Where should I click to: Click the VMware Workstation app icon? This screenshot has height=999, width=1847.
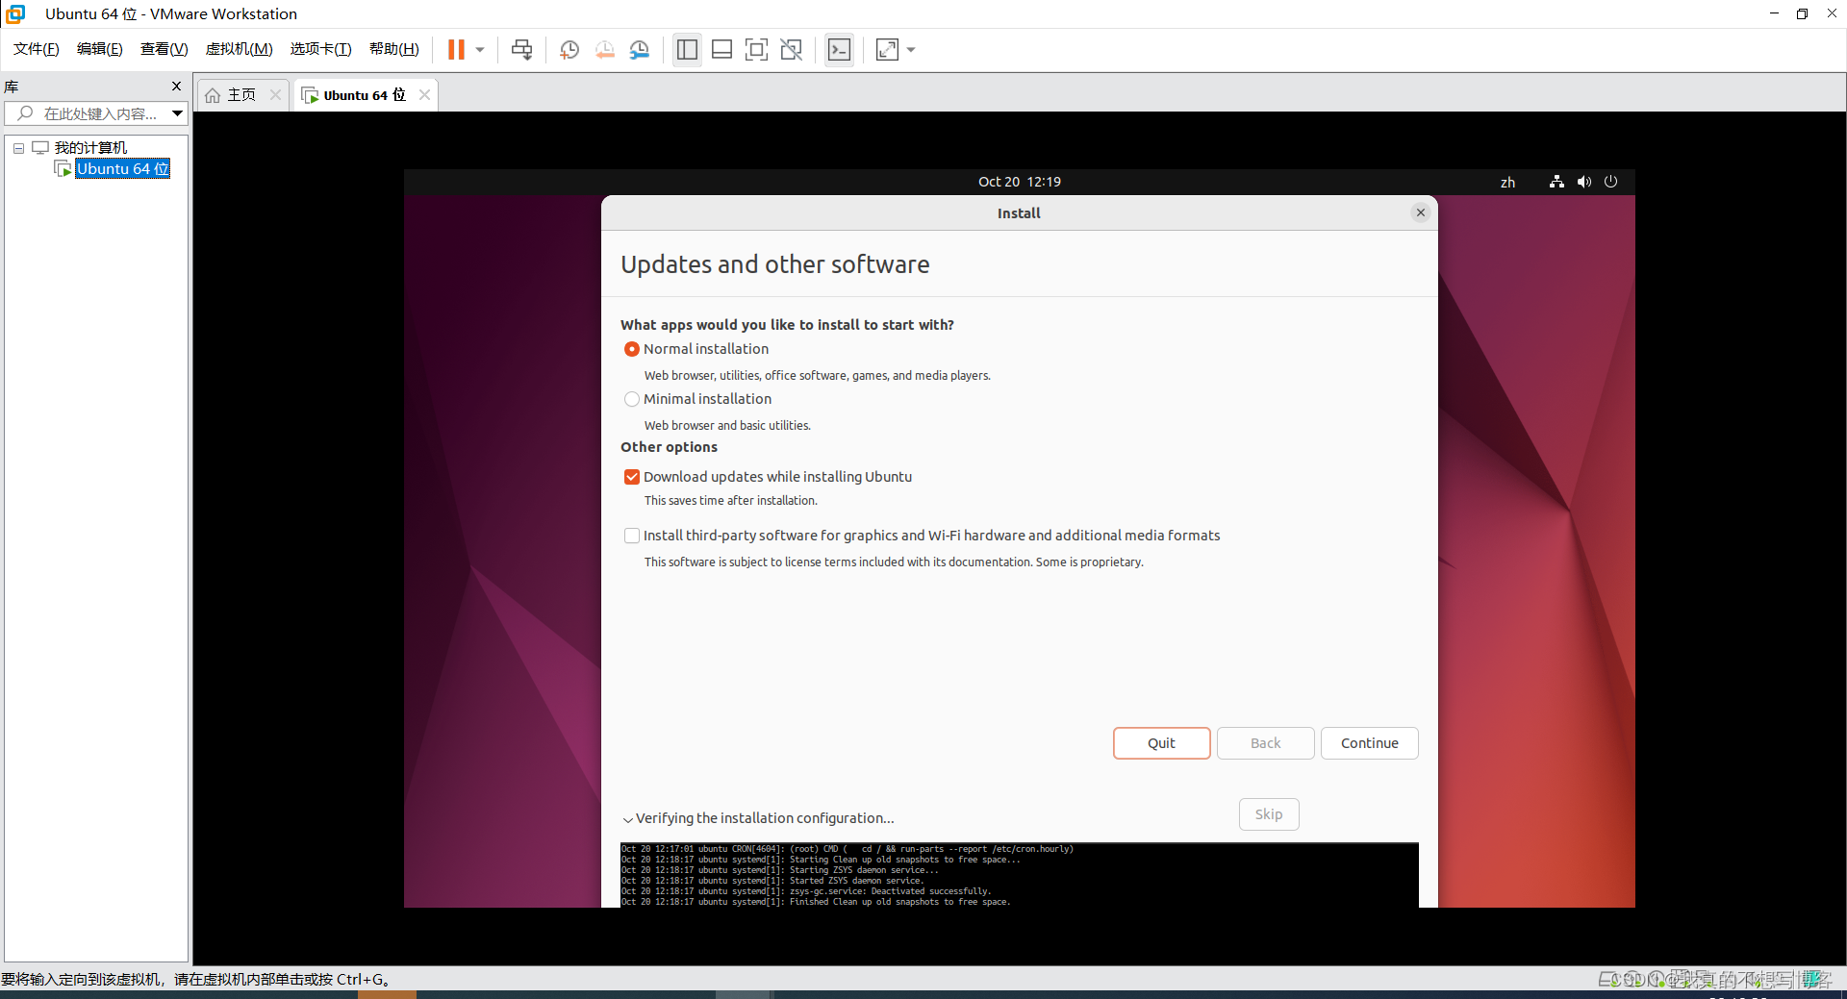coord(15,13)
